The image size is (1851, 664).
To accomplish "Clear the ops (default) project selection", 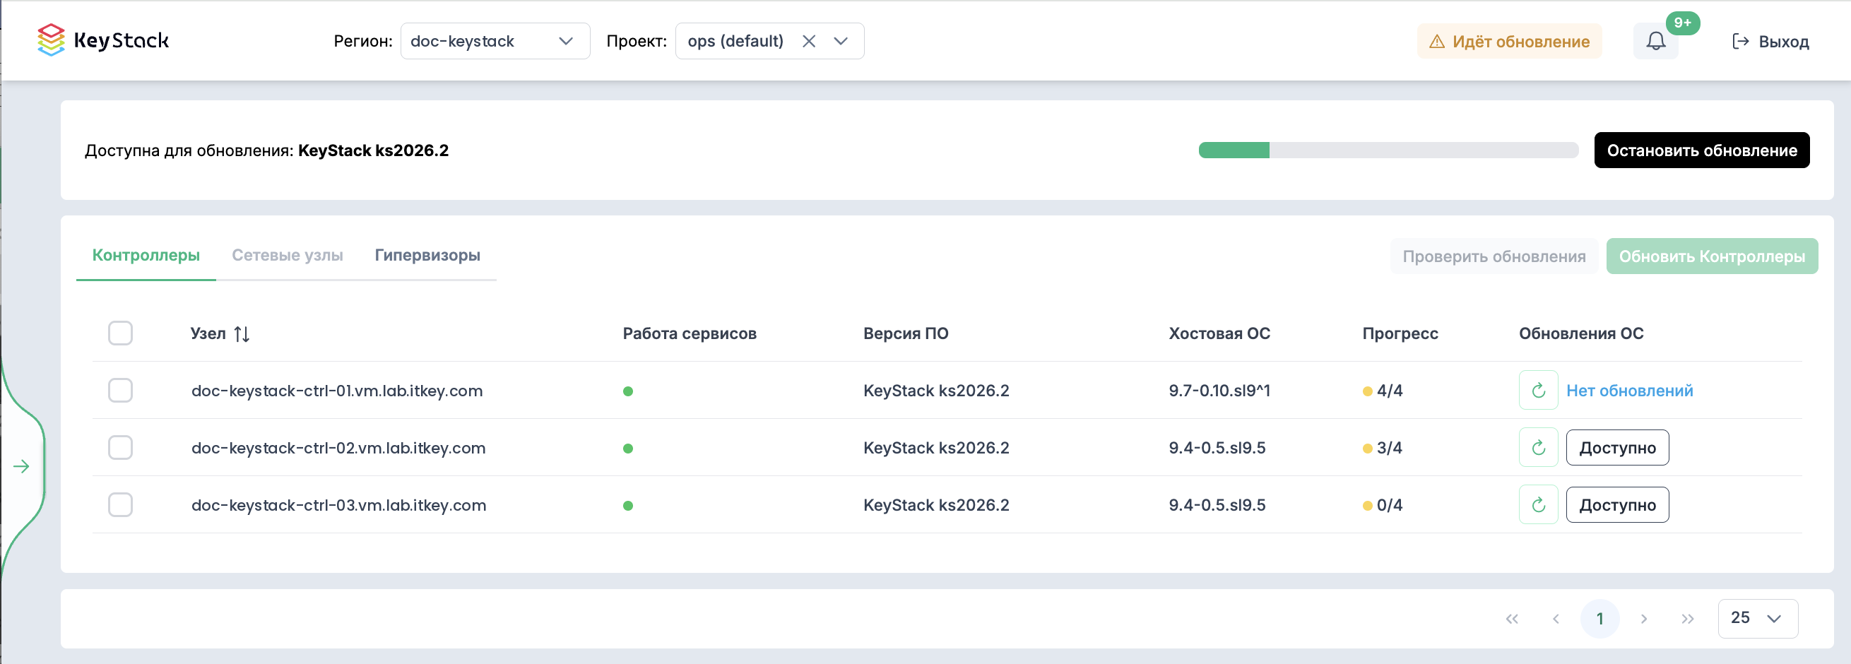I will pyautogui.click(x=808, y=41).
